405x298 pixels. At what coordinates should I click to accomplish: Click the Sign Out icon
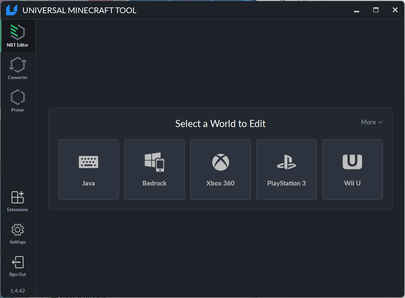[18, 263]
